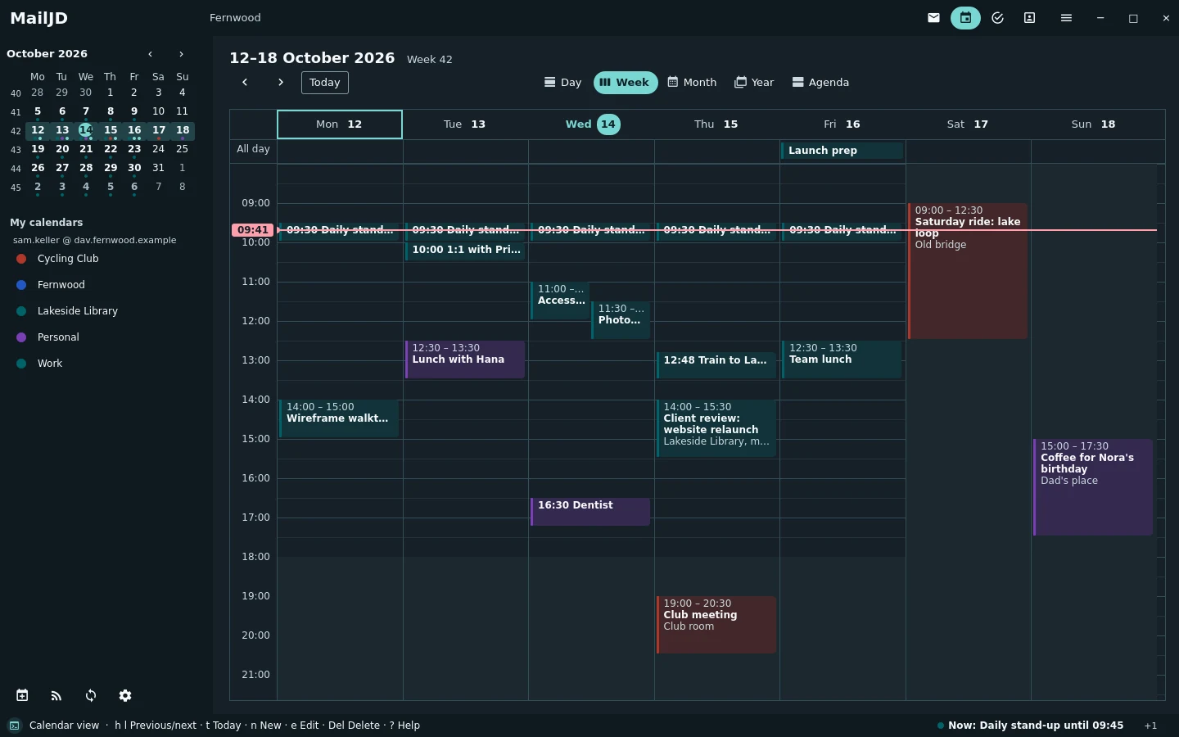Screen dimensions: 1179x737
Task: Open the Mail view icon
Action: [x=933, y=18]
